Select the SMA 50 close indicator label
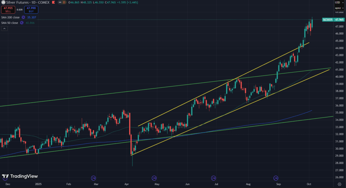The width and height of the screenshot is (346, 188). click(x=9, y=23)
